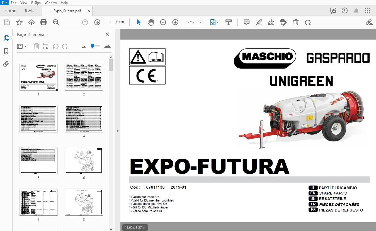Select page 2 thumbnail

pyautogui.click(x=84, y=77)
